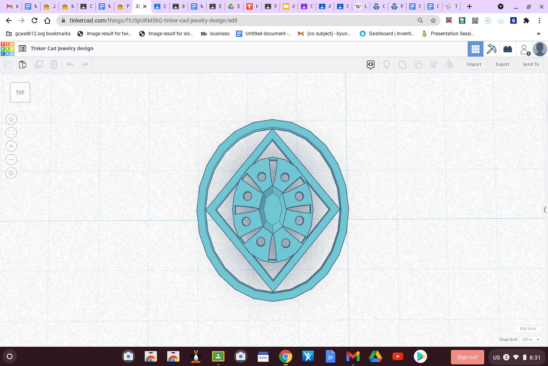Select the Duplicate and repeat icon
Screen dimensions: 548x366
click(x=39, y=64)
